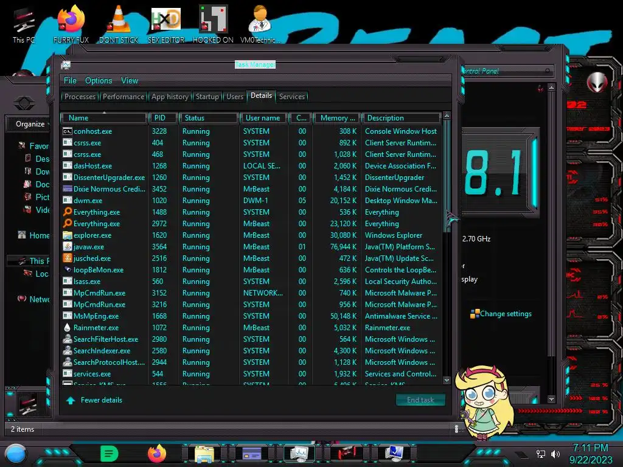Select the lsass.exe row
The image size is (623, 467).
click(x=251, y=282)
